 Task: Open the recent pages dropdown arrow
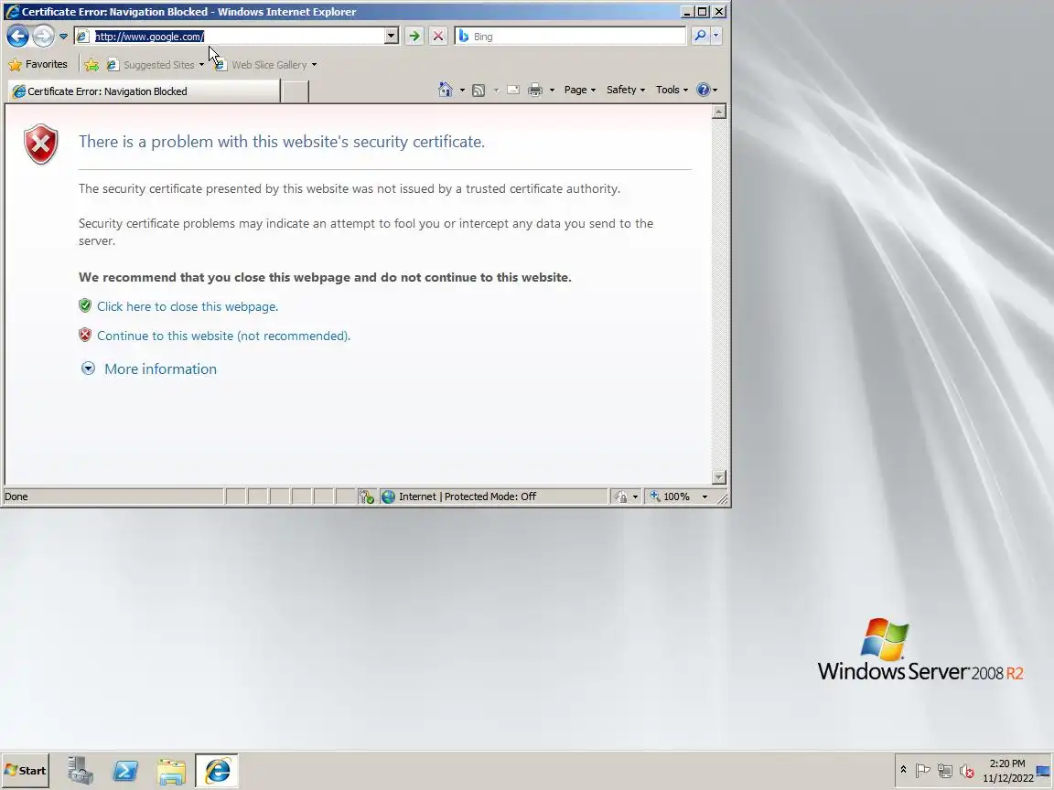[63, 37]
